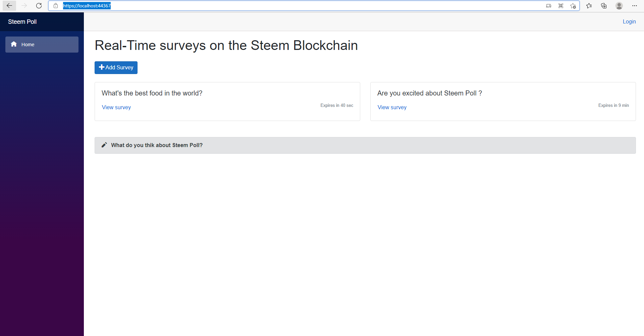Screen dimensions: 644x336
Task: Click the Steem Poll brand title
Action: [x=22, y=22]
